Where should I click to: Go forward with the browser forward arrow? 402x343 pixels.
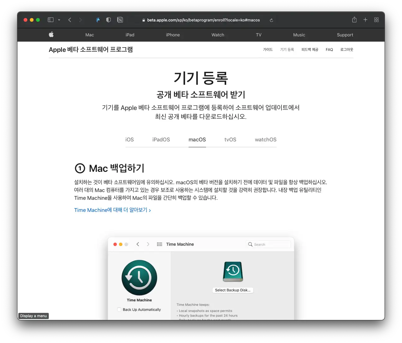click(x=80, y=20)
